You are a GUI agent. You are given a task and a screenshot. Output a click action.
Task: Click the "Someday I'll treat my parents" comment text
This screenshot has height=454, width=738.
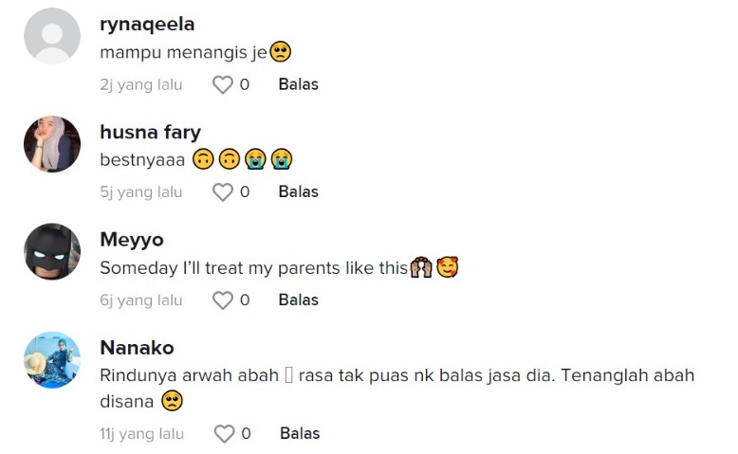(253, 268)
